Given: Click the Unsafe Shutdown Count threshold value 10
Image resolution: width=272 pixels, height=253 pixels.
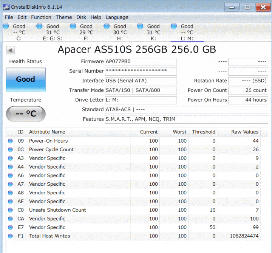Looking at the screenshot, I should (x=212, y=210).
